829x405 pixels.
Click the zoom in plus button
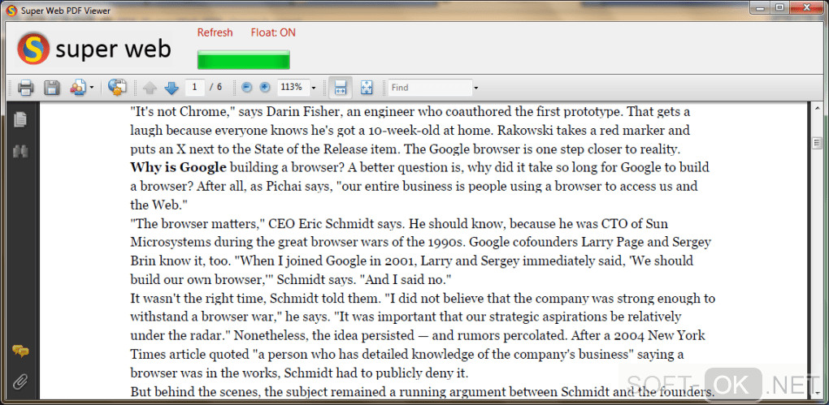click(266, 88)
